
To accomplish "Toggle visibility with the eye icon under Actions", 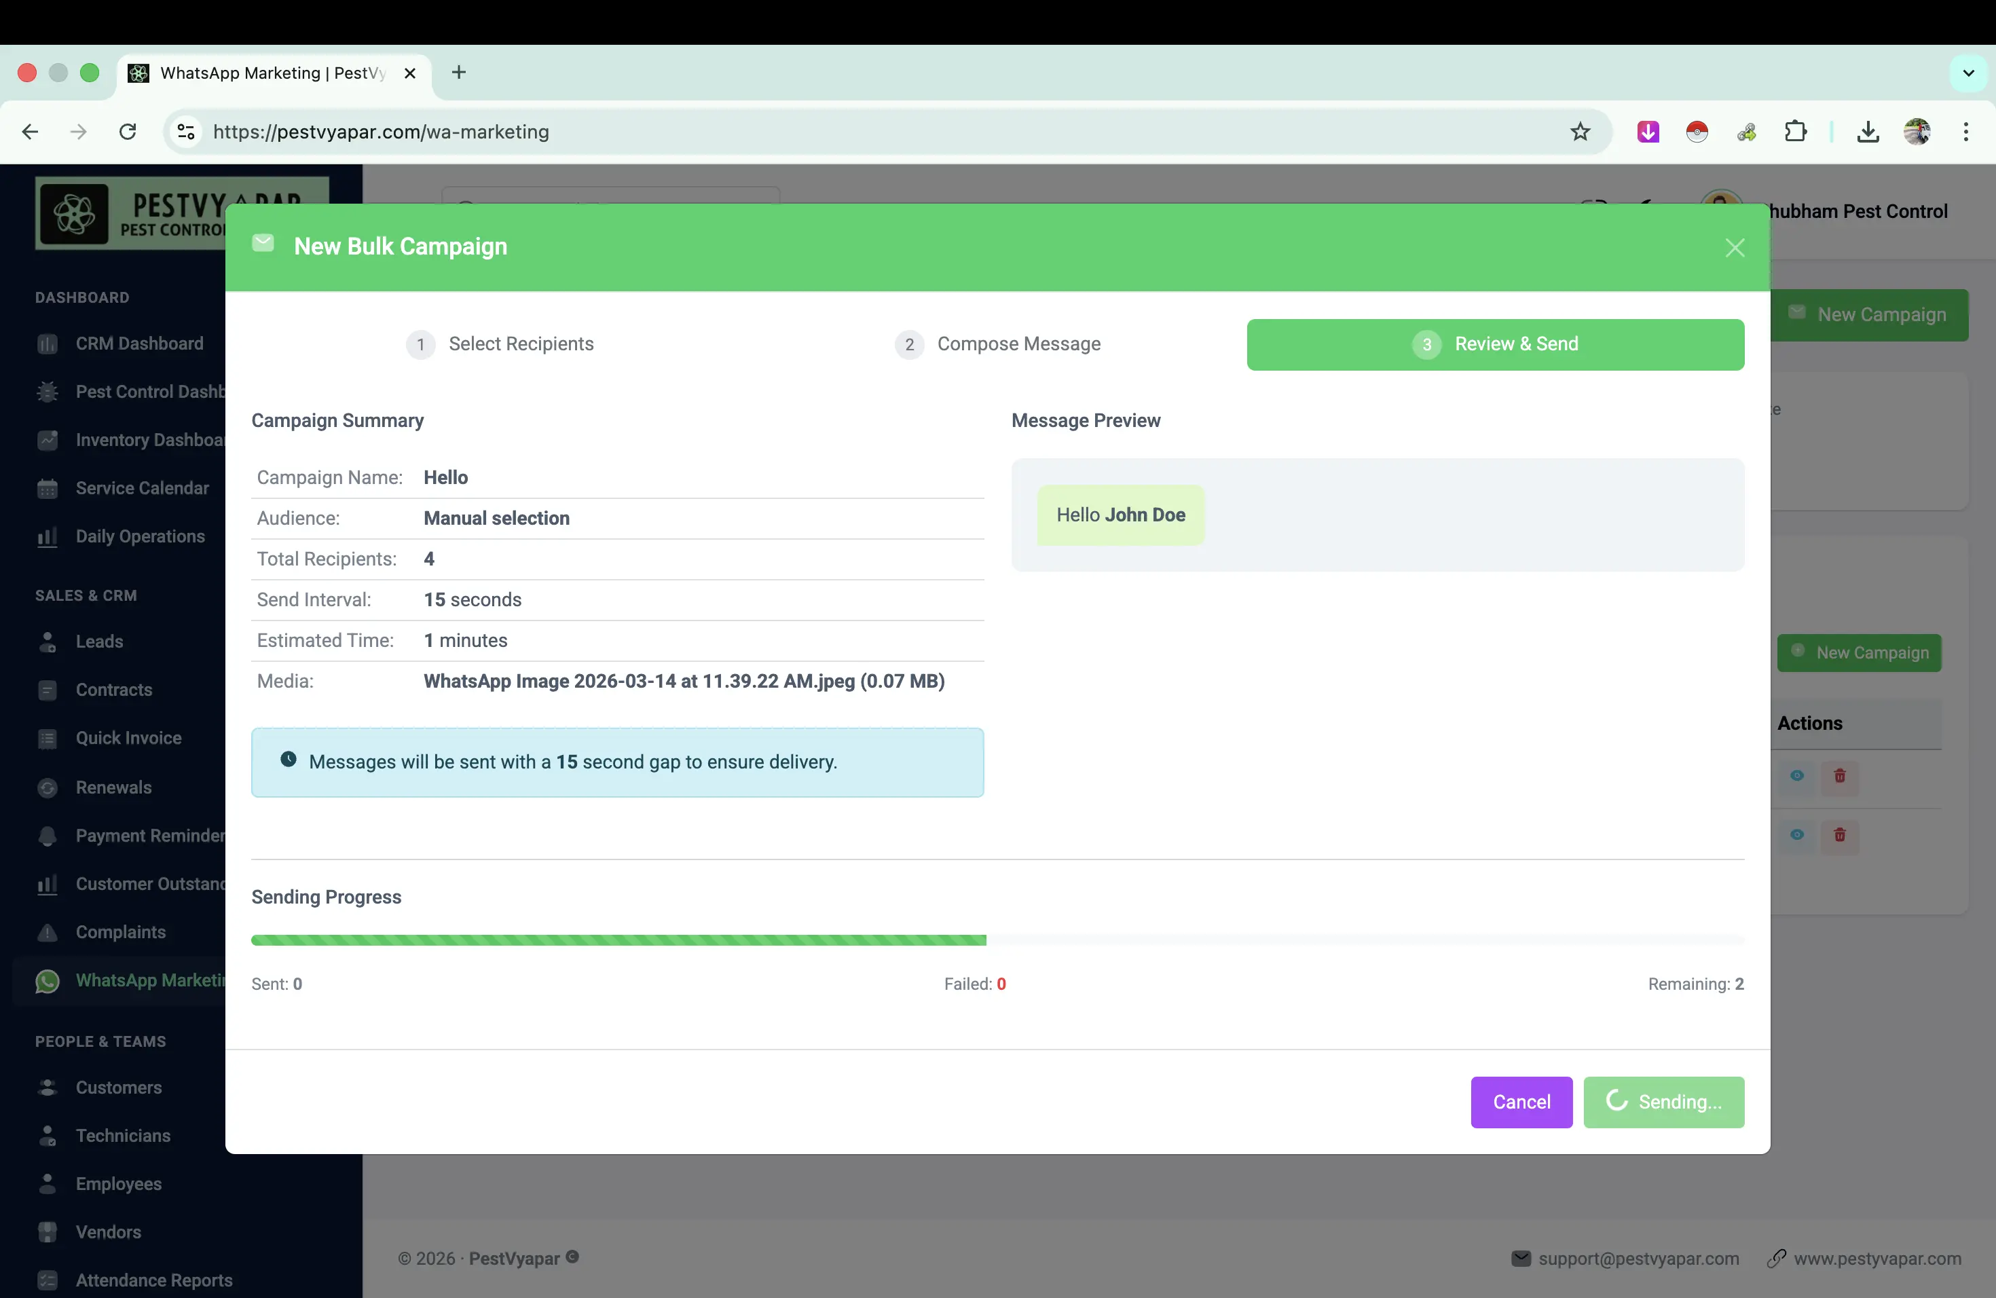I will click(x=1797, y=777).
